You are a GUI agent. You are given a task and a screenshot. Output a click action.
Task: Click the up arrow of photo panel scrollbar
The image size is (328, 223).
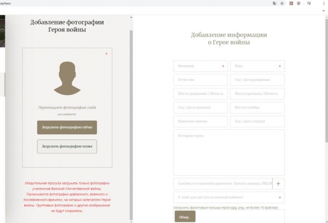point(131,17)
